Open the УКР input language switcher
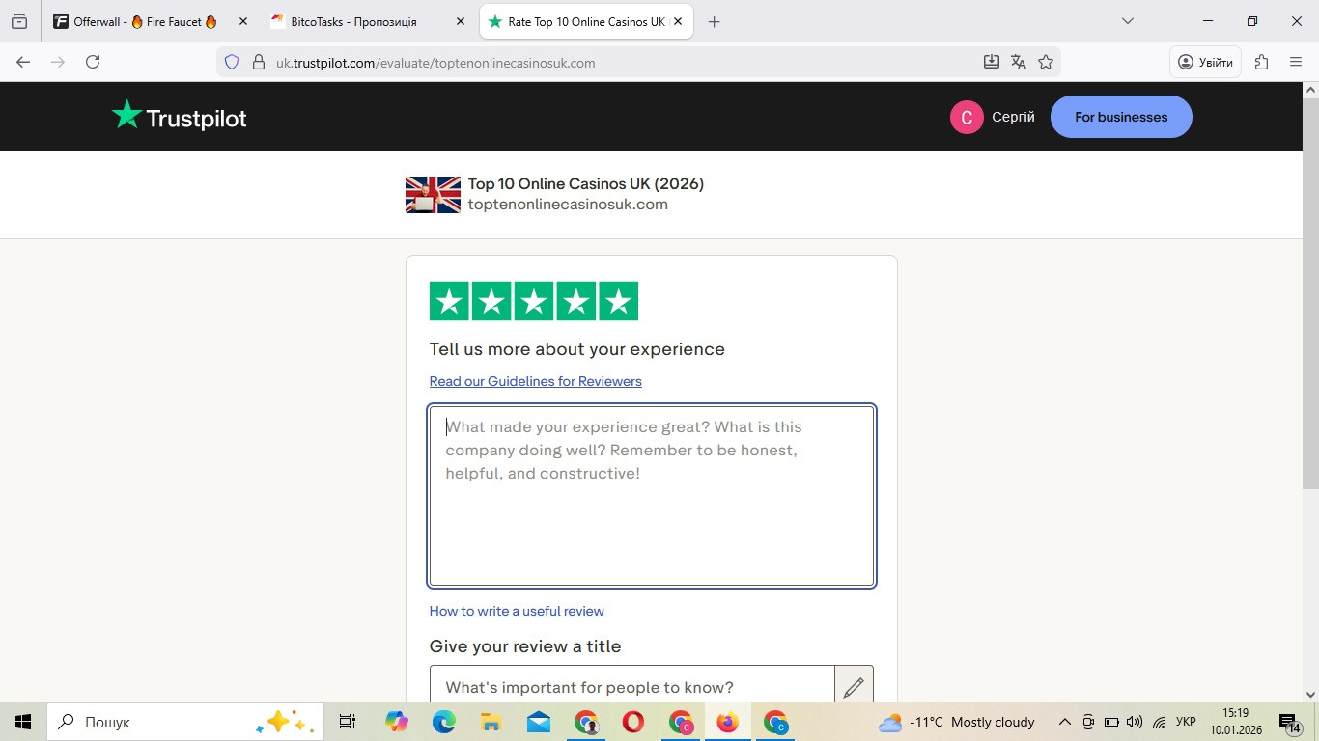 pyautogui.click(x=1187, y=722)
